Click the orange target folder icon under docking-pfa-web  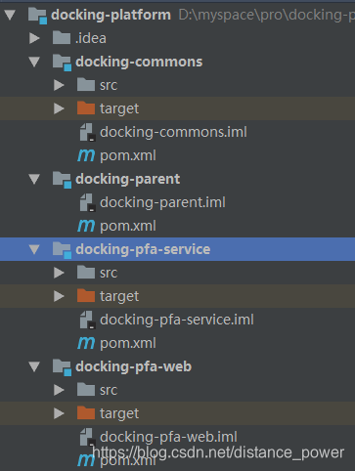click(86, 413)
